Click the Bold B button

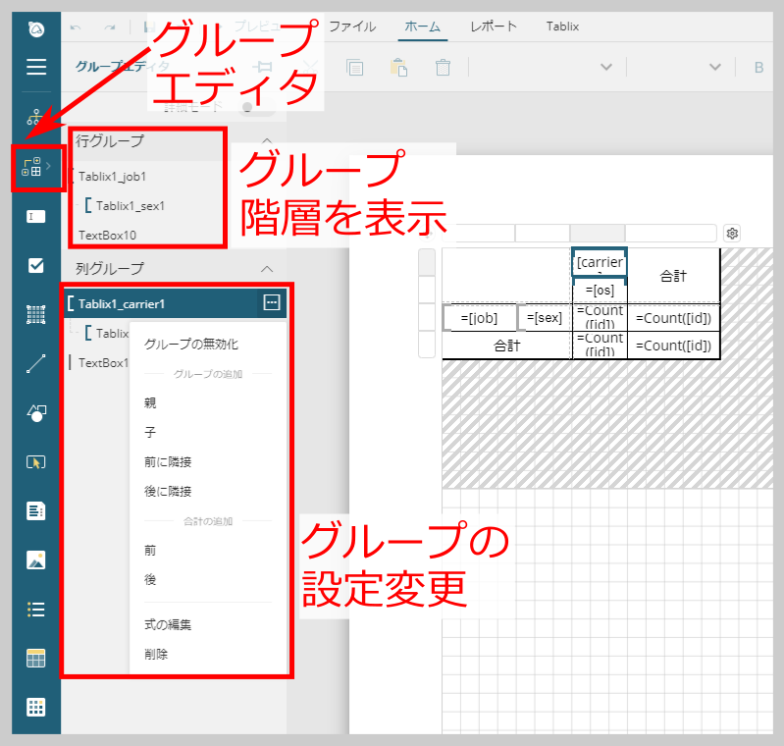pyautogui.click(x=758, y=67)
